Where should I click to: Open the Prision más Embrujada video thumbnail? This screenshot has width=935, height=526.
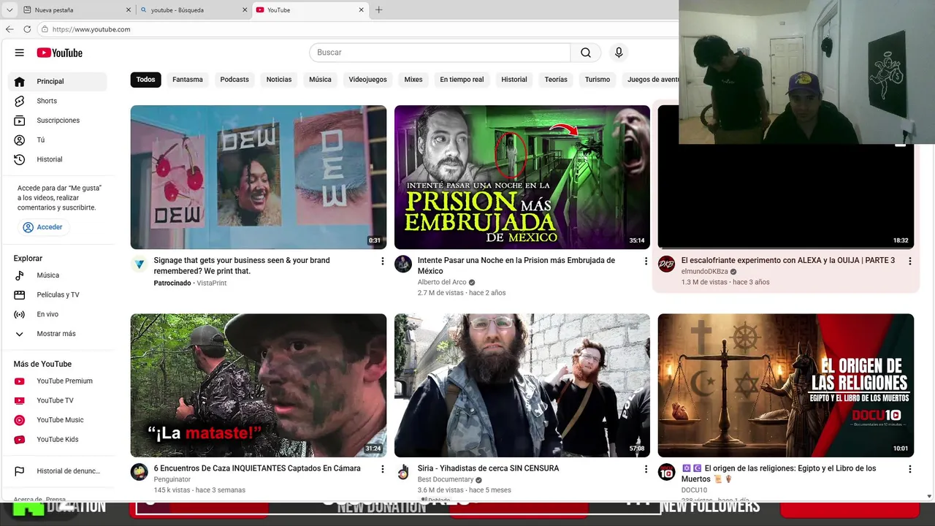(522, 177)
